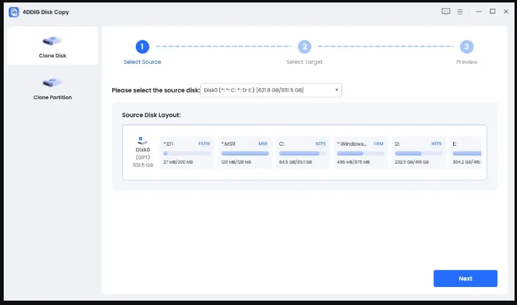The width and height of the screenshot is (517, 305).
Task: Open the feedback chat icon in title bar
Action: point(446,12)
